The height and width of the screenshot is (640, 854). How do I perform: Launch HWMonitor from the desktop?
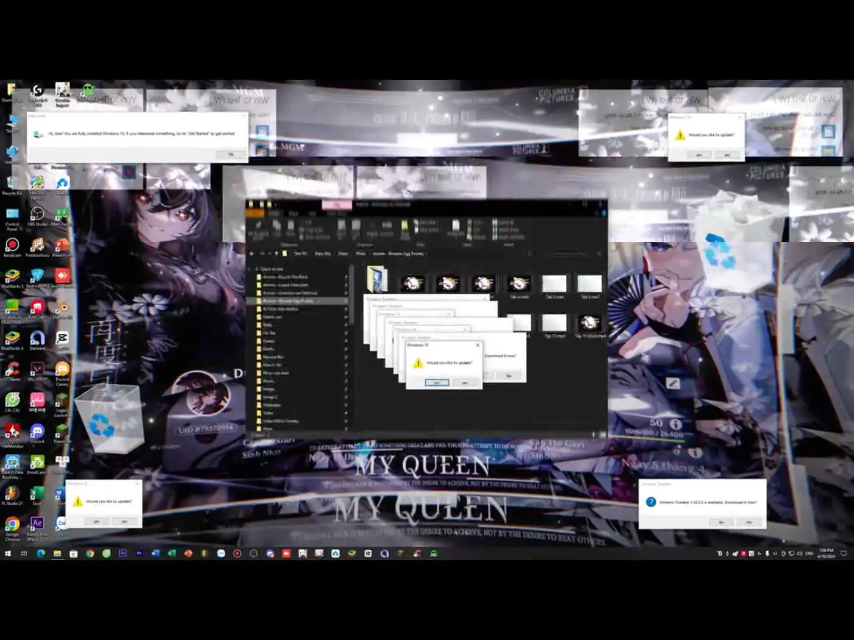coord(12,435)
